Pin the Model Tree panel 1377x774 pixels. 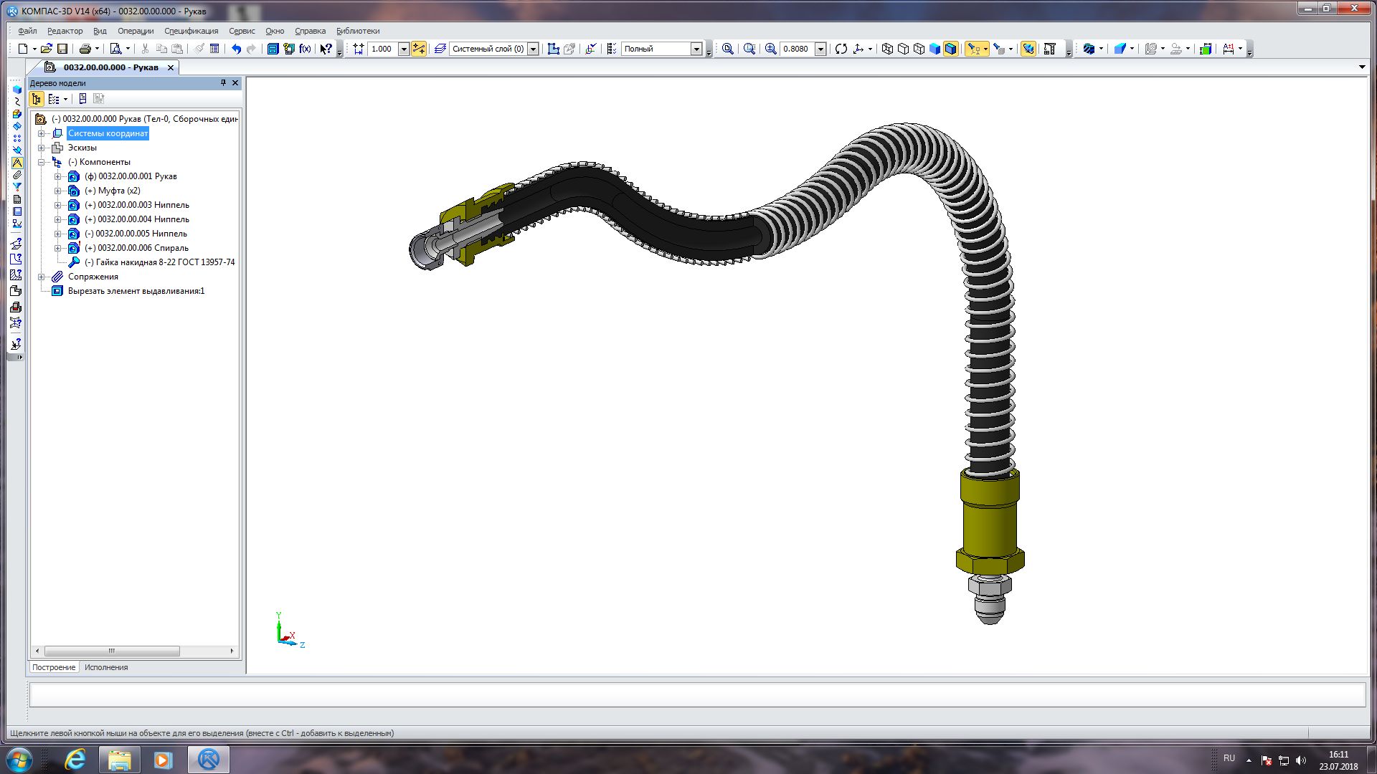(x=223, y=83)
